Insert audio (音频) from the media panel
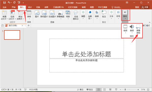Screen dimensions: 152x92 click(x=132, y=29)
